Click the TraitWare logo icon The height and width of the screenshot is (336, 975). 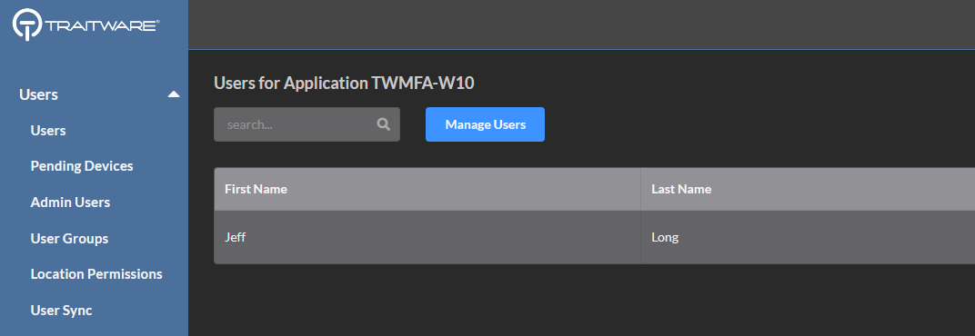tap(26, 25)
